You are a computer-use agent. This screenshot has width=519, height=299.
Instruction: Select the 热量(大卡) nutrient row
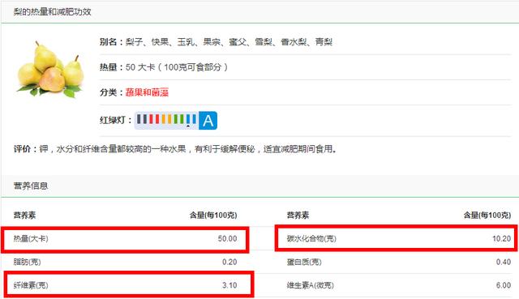125,239
